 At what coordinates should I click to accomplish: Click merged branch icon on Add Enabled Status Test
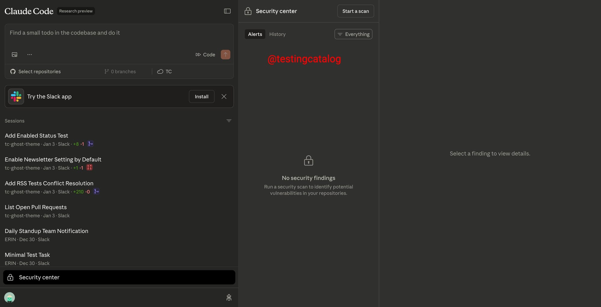(90, 144)
